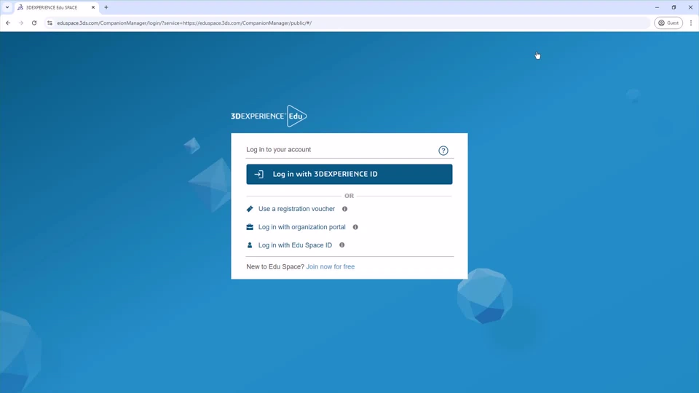Choose Log in with Edu Space ID
This screenshot has height=393, width=699.
295,245
